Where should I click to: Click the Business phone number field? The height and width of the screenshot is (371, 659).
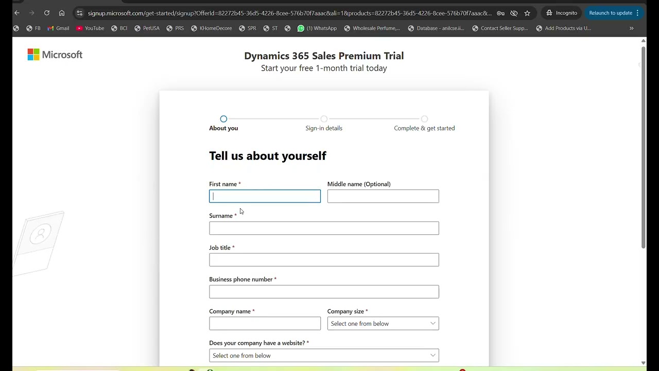tap(324, 292)
